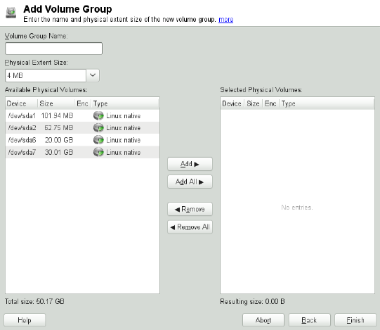Screen dimensions: 380x330
Task: Click the 4 MB extent size combo field
Action: (46, 75)
